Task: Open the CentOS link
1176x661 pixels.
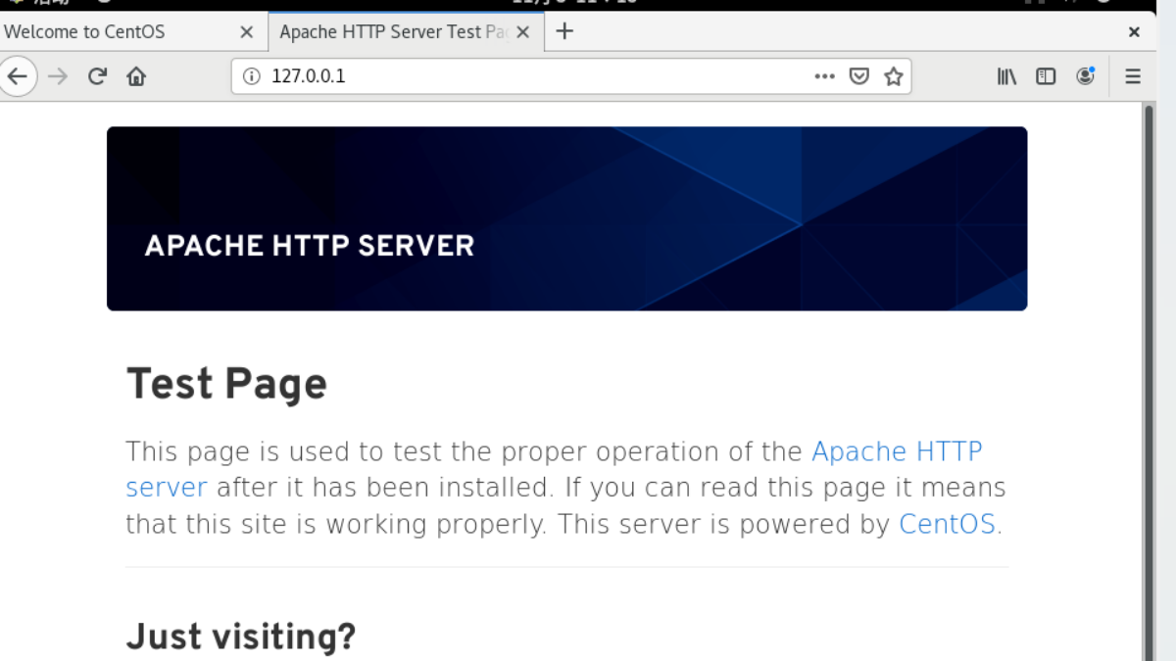Action: click(x=948, y=524)
